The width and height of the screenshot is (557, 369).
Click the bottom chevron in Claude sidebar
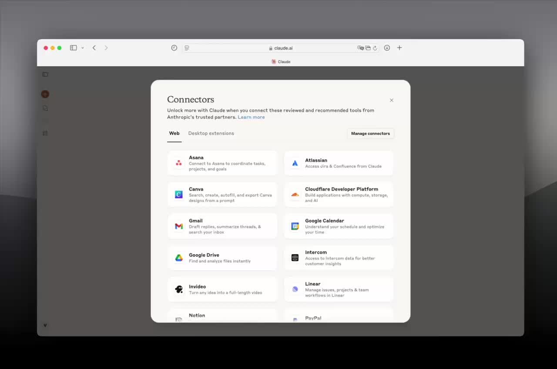(x=45, y=325)
